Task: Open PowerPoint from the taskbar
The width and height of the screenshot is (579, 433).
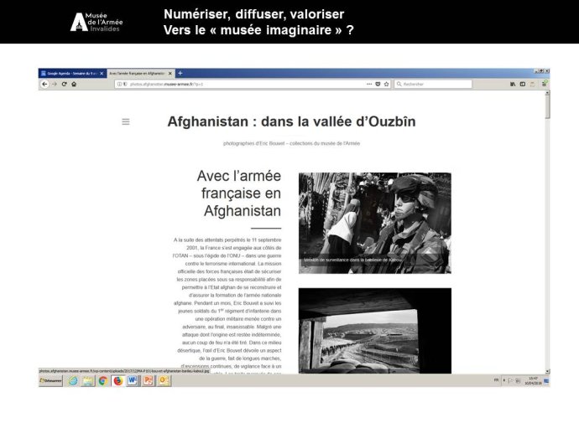Action: 148,381
